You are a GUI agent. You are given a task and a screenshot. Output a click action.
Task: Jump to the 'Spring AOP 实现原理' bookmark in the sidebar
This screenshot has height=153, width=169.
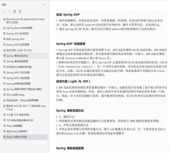(x=18, y=45)
